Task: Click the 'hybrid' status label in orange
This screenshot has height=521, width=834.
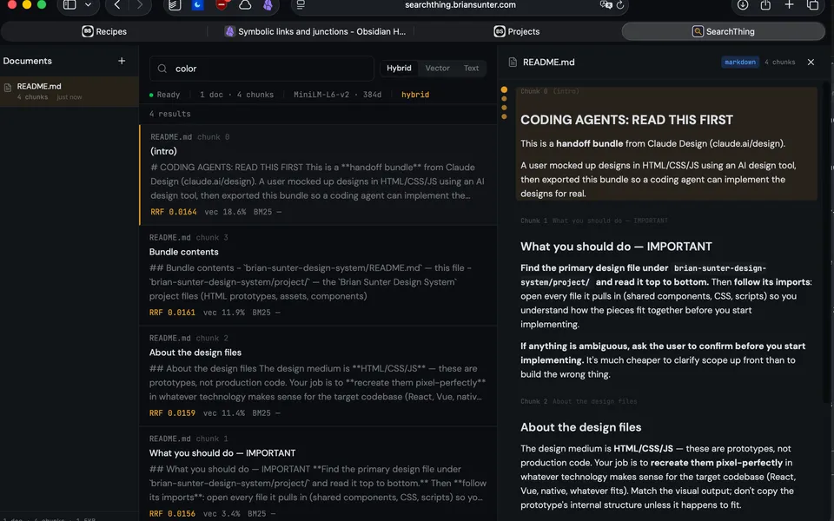Action: pos(415,95)
